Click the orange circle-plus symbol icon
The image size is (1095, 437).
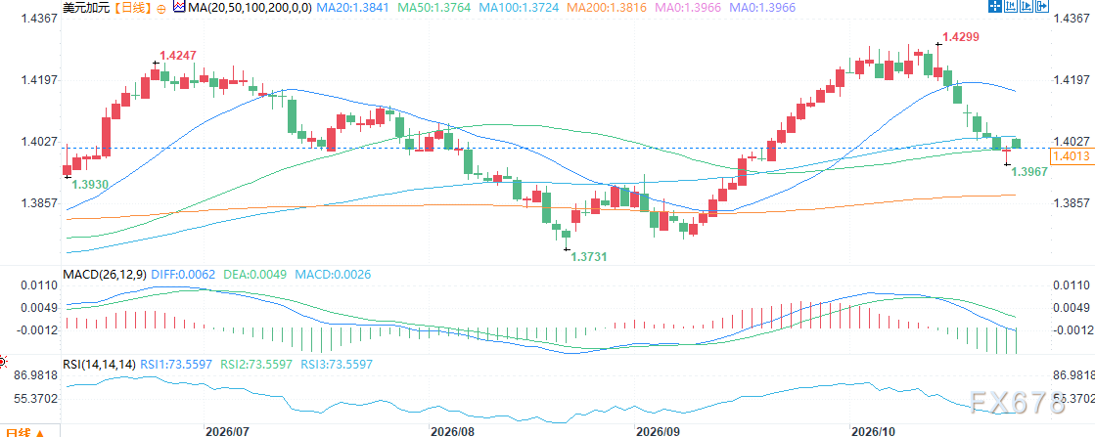click(161, 9)
